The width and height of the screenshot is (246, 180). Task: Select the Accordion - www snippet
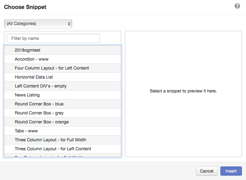pyautogui.click(x=63, y=59)
